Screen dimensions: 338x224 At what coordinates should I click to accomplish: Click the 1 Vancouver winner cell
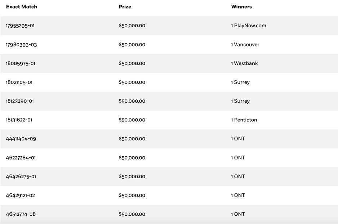(245, 45)
